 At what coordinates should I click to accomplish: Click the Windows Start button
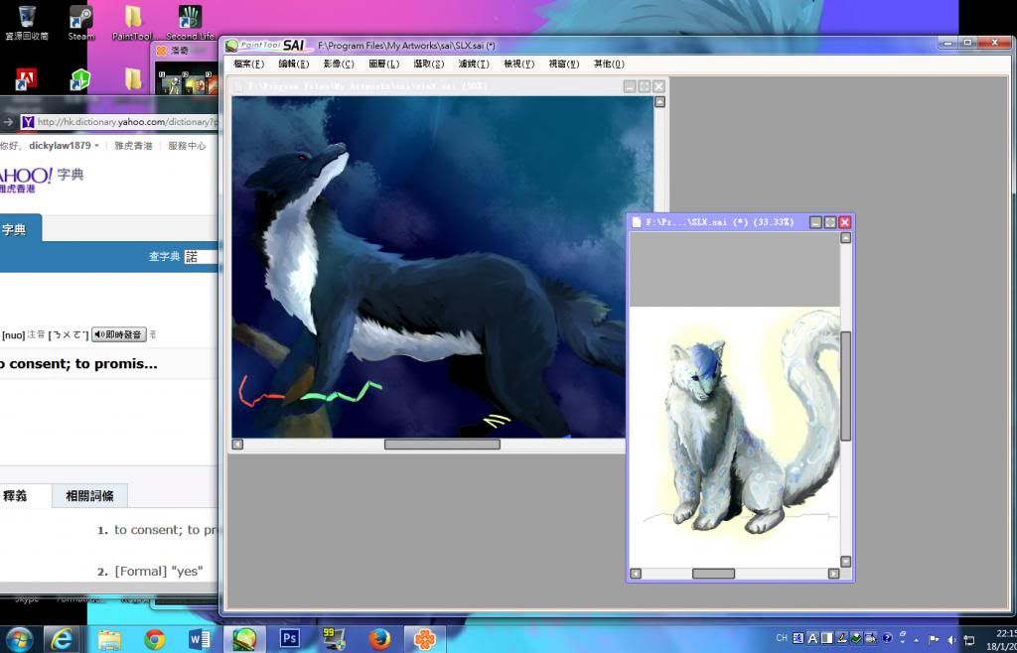18,639
